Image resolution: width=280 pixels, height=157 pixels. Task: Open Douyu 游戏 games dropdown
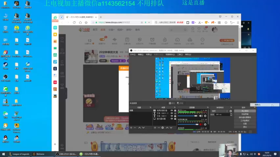[x=129, y=30]
